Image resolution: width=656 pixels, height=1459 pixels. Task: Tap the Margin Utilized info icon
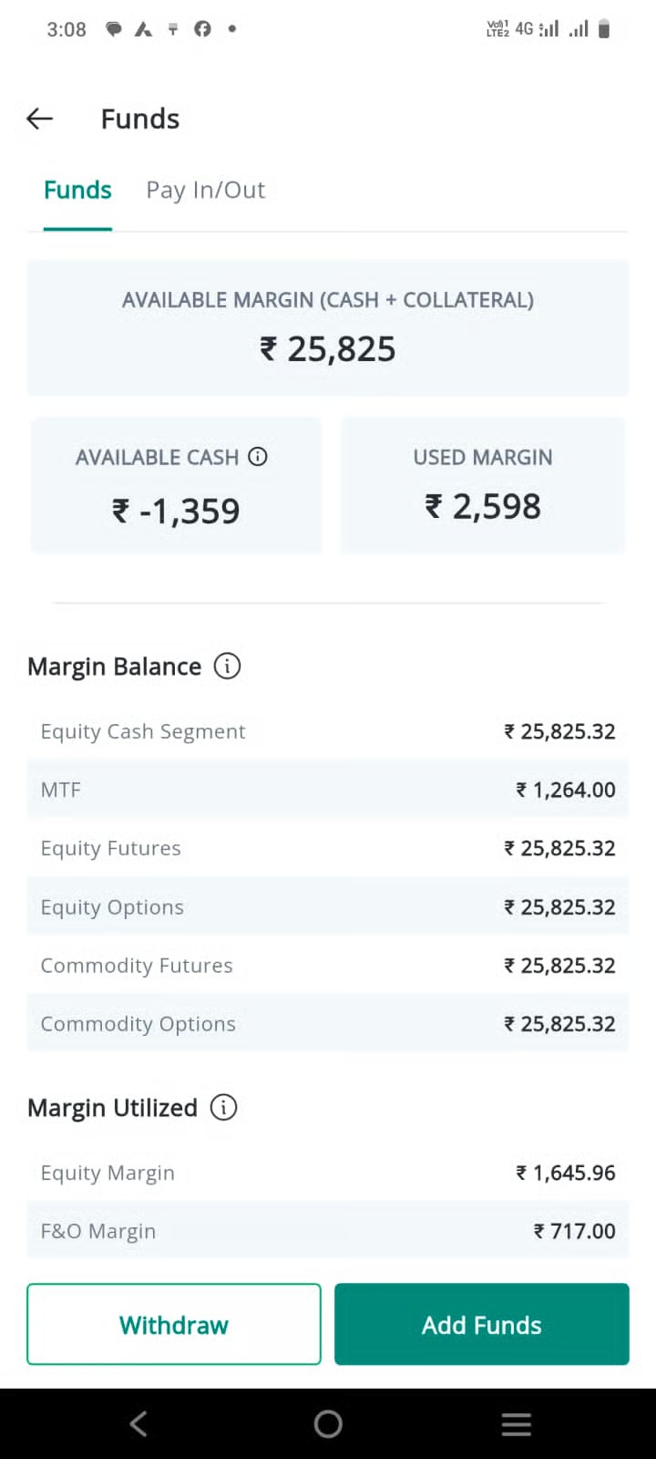[223, 1108]
